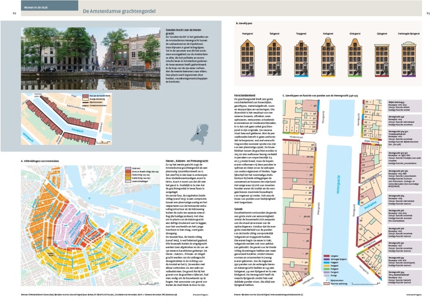Click the 'Keizersgracht' label on Gouden Bocht map
The width and height of the screenshot is (440, 303).
point(28,138)
